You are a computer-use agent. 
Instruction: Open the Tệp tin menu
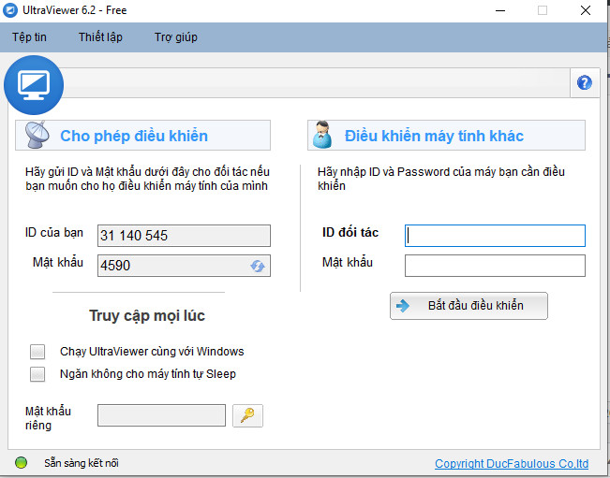(x=29, y=37)
